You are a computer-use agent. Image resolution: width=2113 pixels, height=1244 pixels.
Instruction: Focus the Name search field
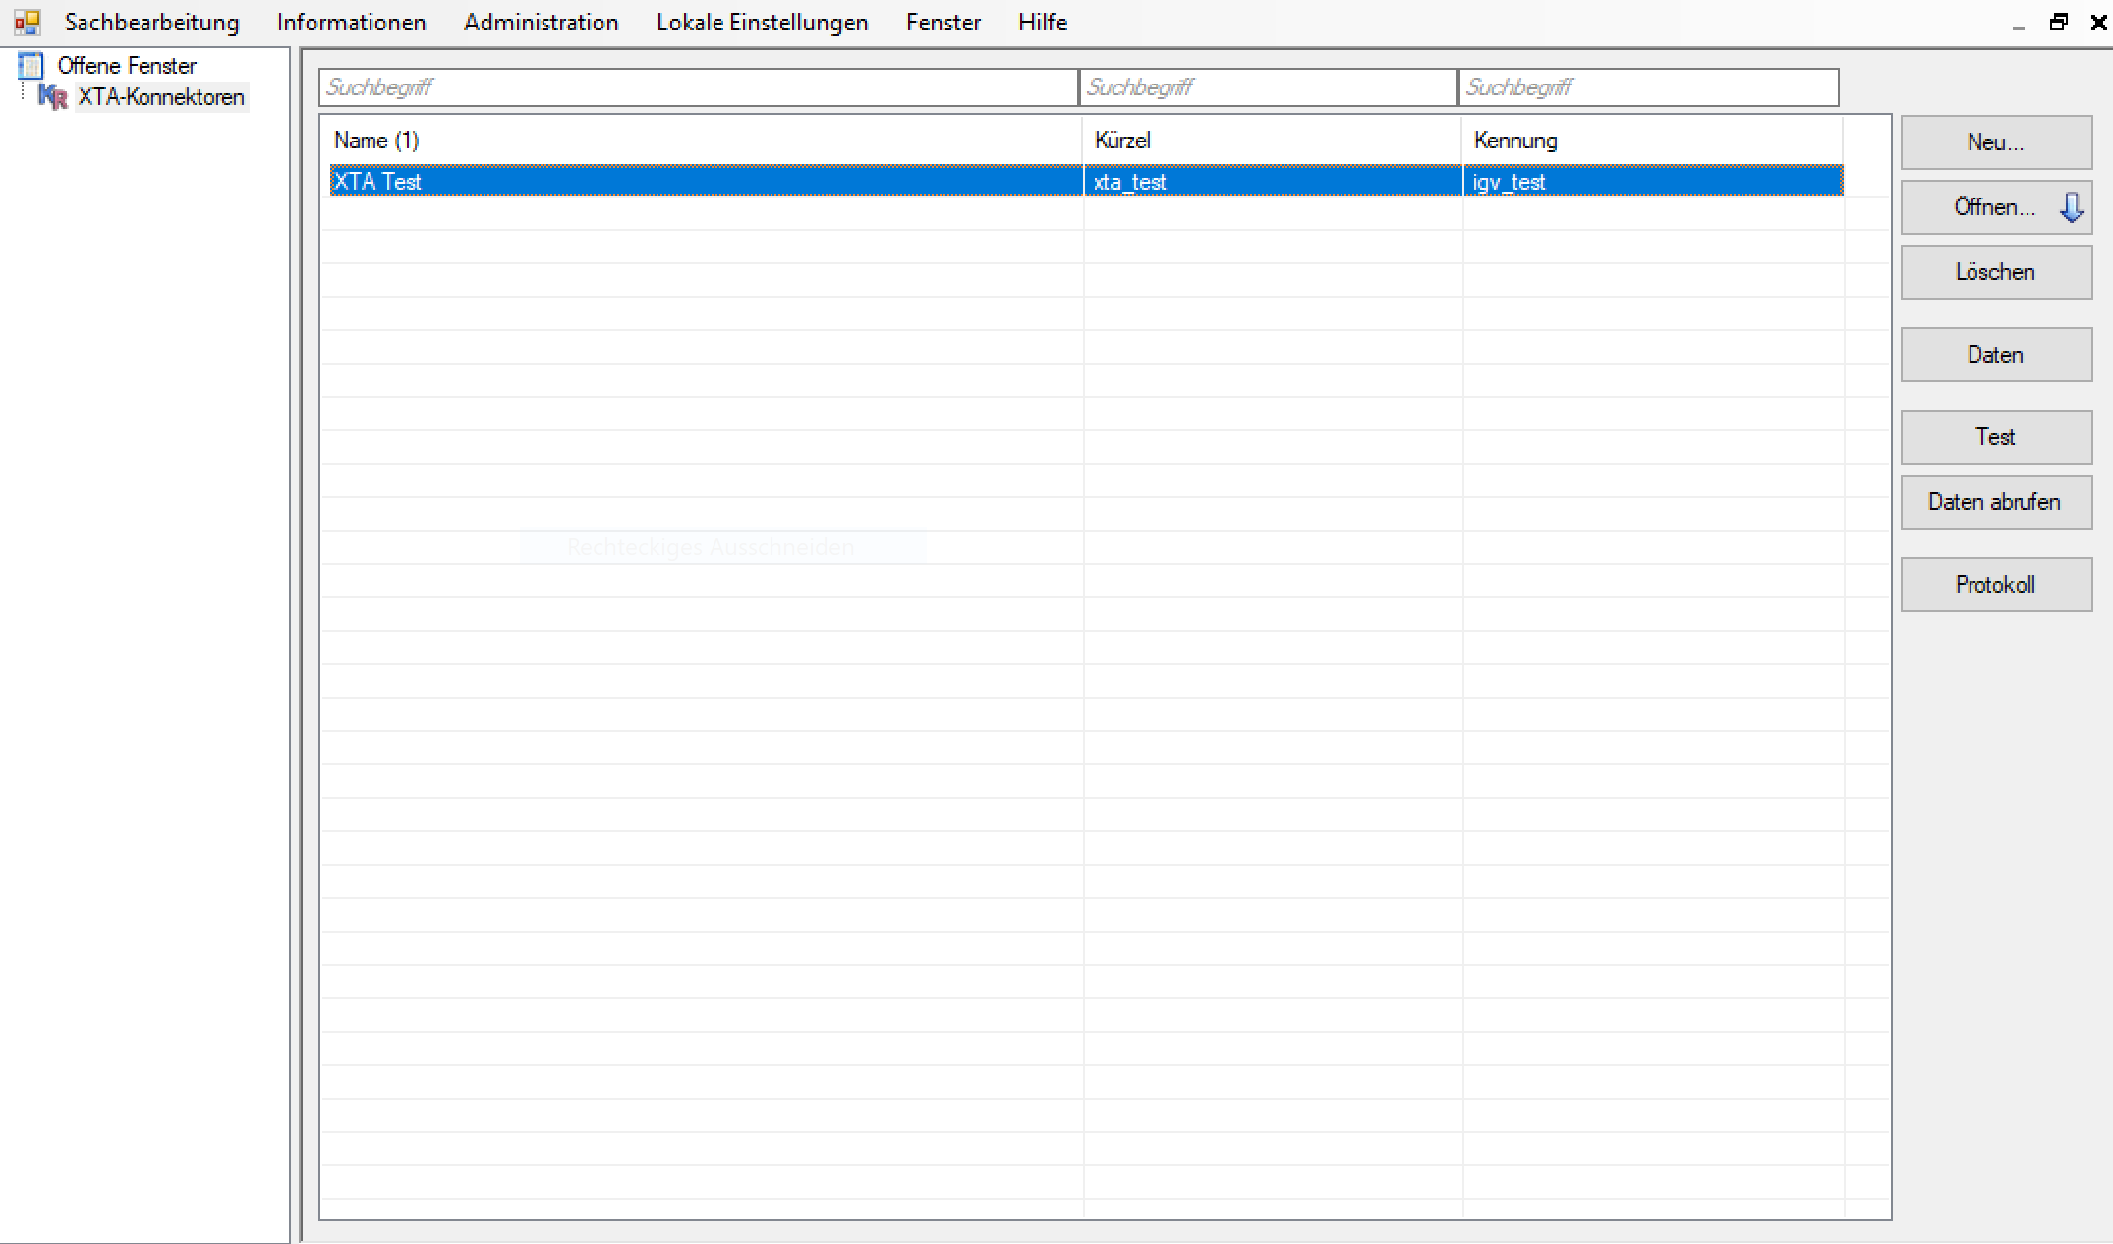click(698, 87)
